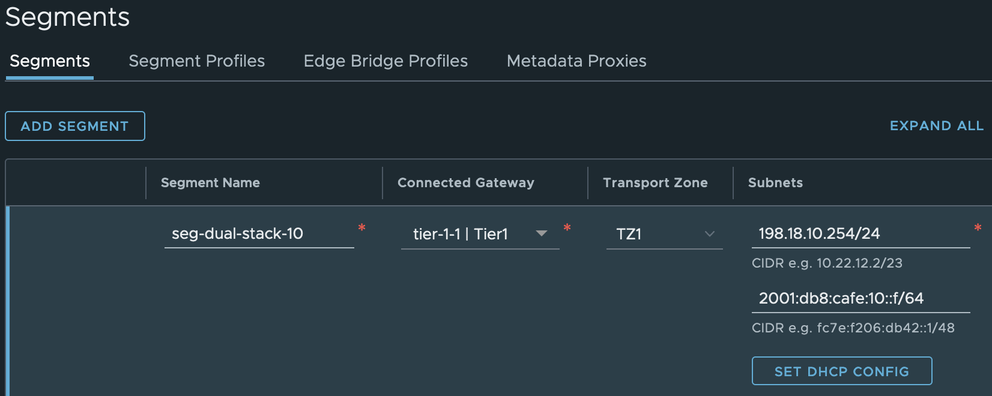This screenshot has height=396, width=992.
Task: Switch to the Segments tab
Action: click(x=50, y=61)
